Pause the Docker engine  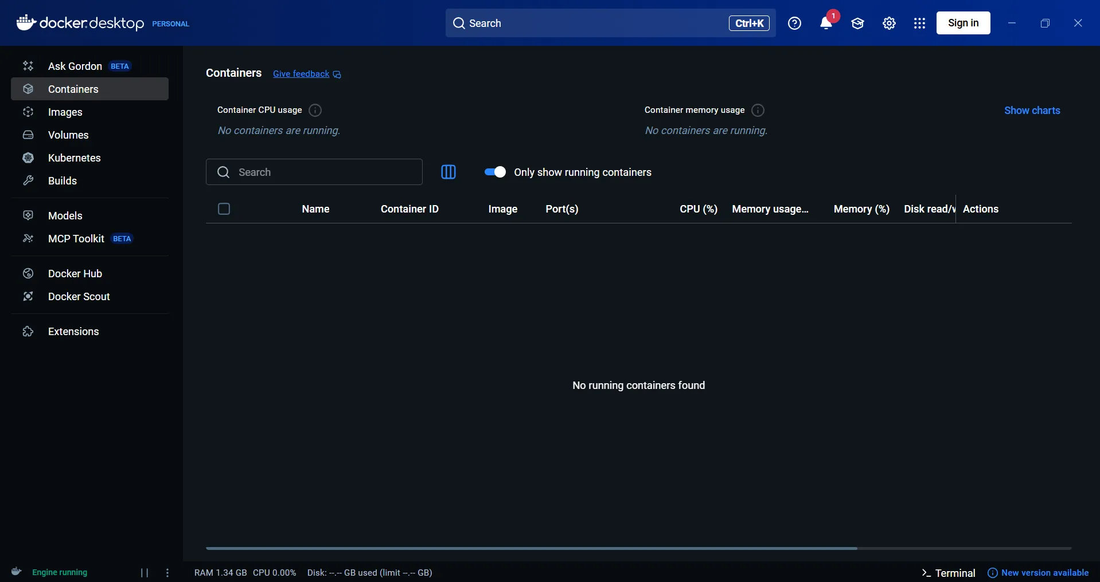[x=144, y=572]
